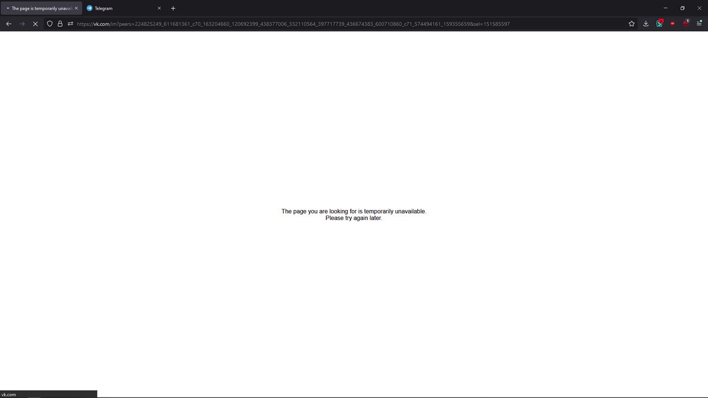The width and height of the screenshot is (708, 398).
Task: Show site security padlock information
Action: (x=60, y=24)
